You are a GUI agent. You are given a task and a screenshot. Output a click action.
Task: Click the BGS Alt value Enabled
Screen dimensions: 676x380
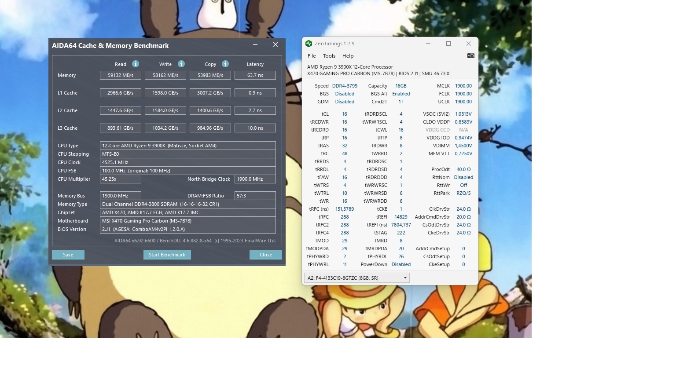tap(401, 94)
